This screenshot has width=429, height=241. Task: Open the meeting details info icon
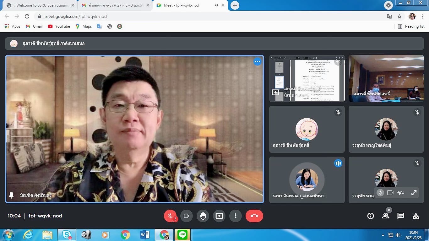click(x=371, y=216)
